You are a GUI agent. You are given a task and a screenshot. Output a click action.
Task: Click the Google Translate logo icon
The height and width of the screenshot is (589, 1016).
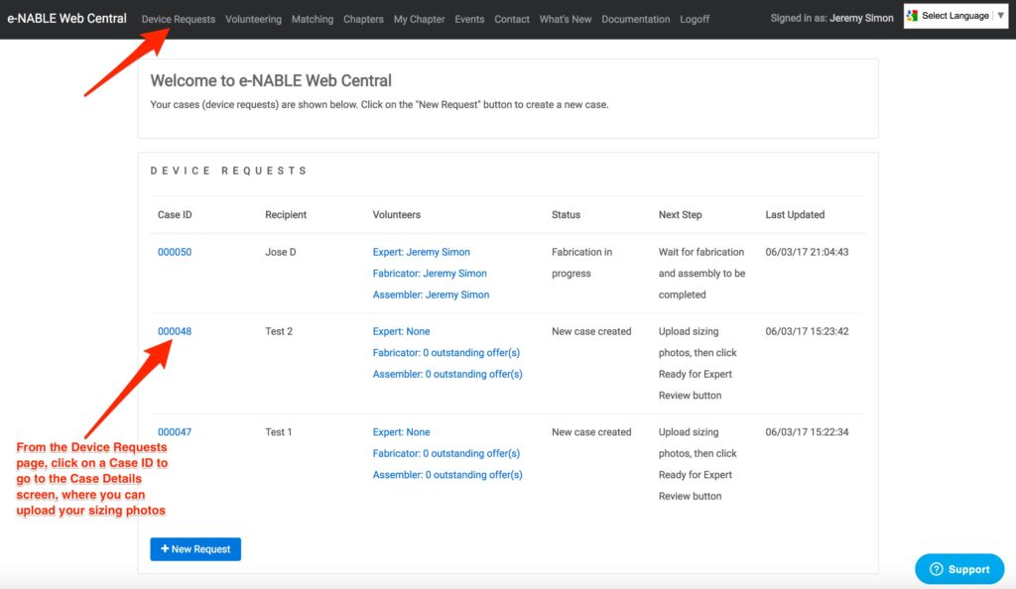(913, 16)
